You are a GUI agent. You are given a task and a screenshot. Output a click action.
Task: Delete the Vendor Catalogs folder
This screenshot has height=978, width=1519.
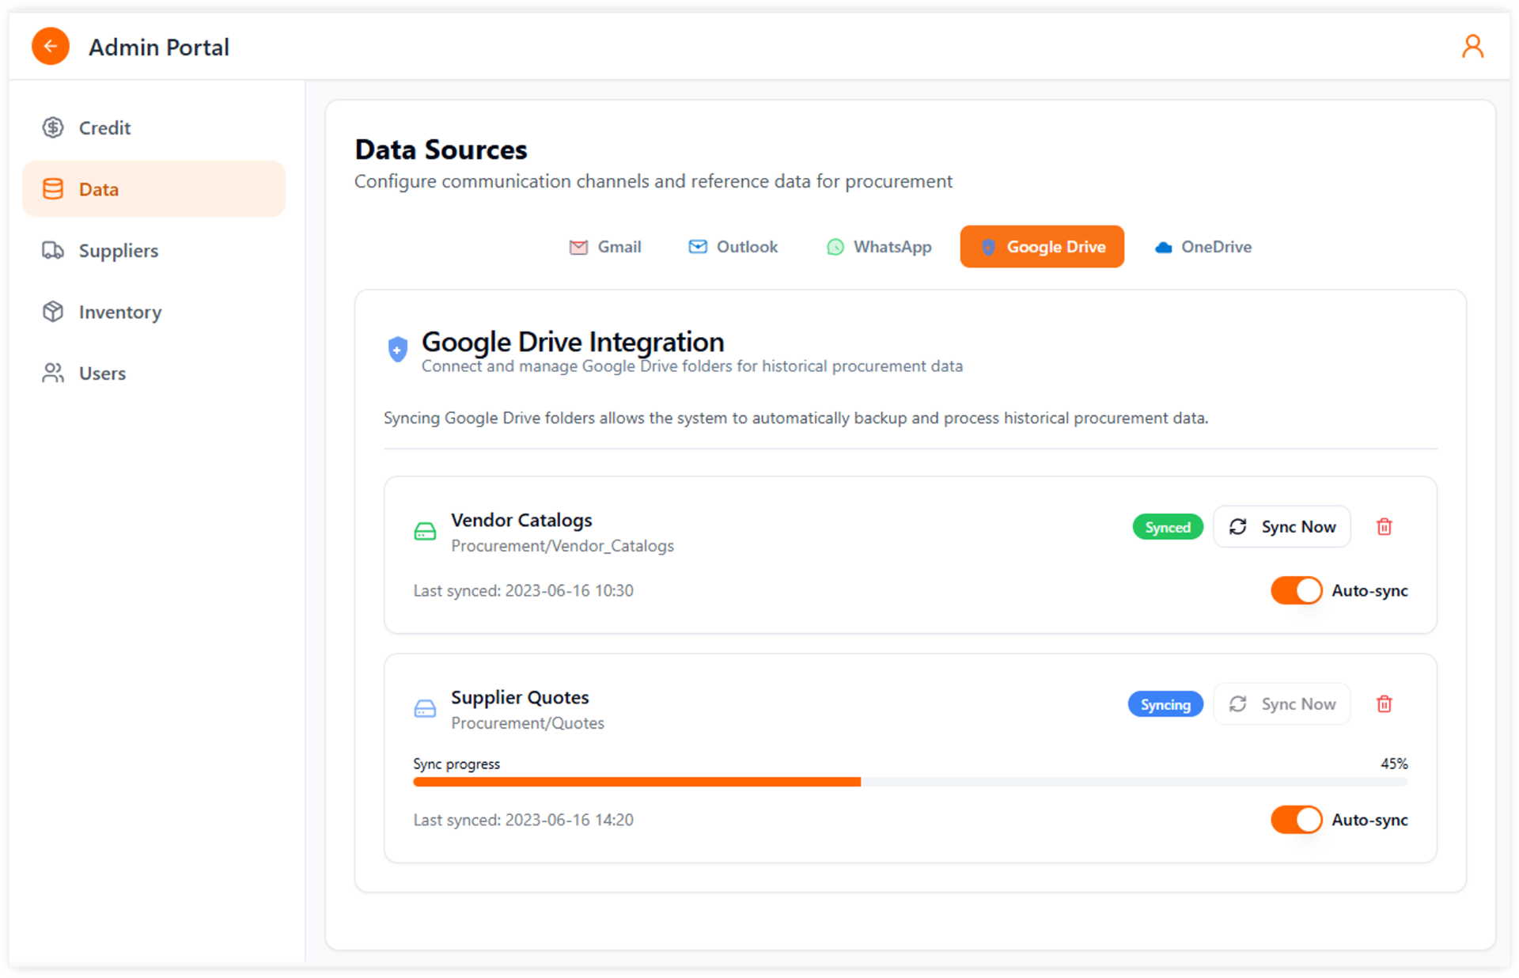(1384, 527)
